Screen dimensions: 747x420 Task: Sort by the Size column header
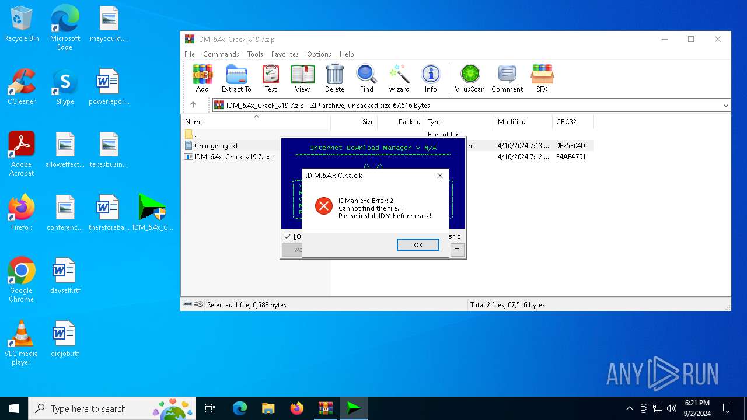tap(354, 122)
